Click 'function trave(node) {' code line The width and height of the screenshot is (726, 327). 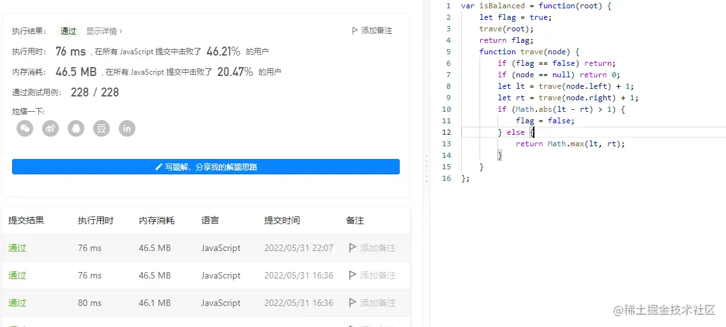click(529, 51)
